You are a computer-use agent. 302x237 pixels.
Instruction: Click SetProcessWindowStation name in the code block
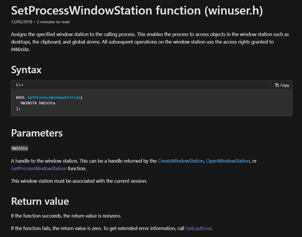54,97
